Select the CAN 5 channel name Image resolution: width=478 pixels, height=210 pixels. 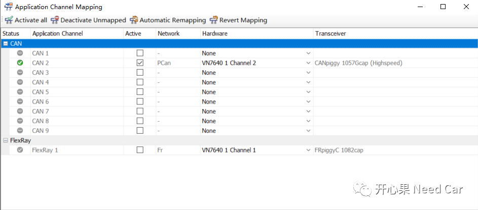(41, 92)
